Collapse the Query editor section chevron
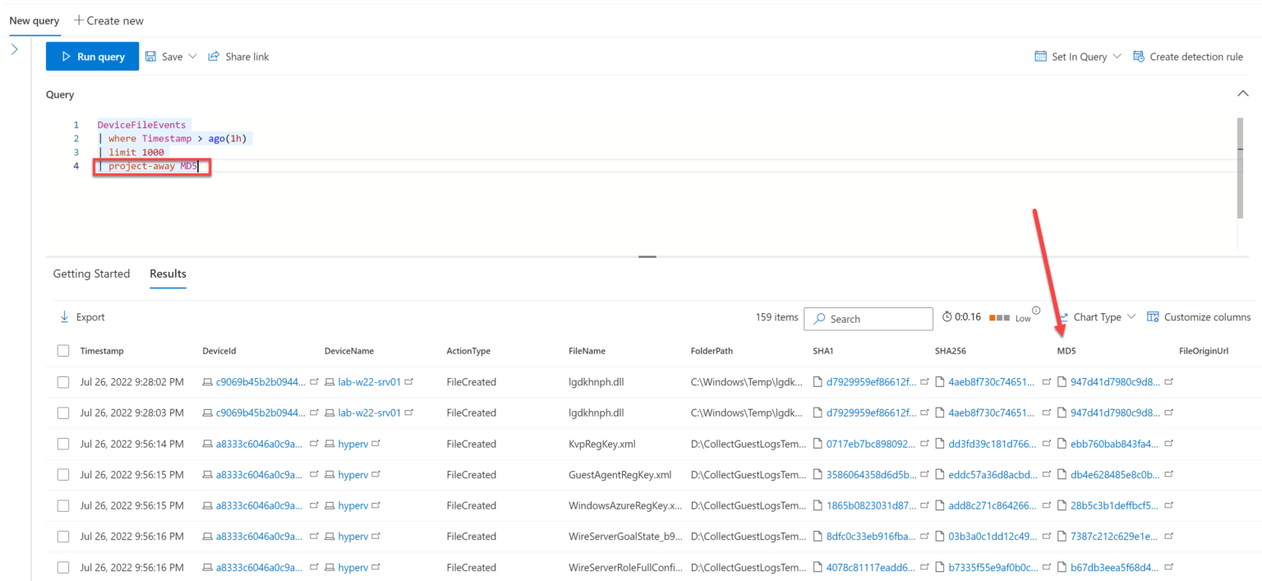Screen dimensions: 1262x581 tap(1242, 94)
